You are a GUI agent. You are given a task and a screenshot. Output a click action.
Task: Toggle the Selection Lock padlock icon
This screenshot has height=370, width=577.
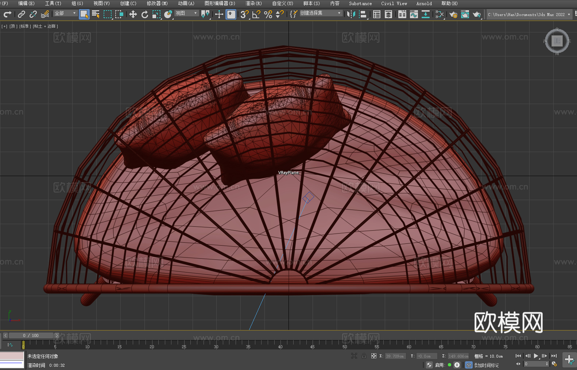(x=364, y=356)
